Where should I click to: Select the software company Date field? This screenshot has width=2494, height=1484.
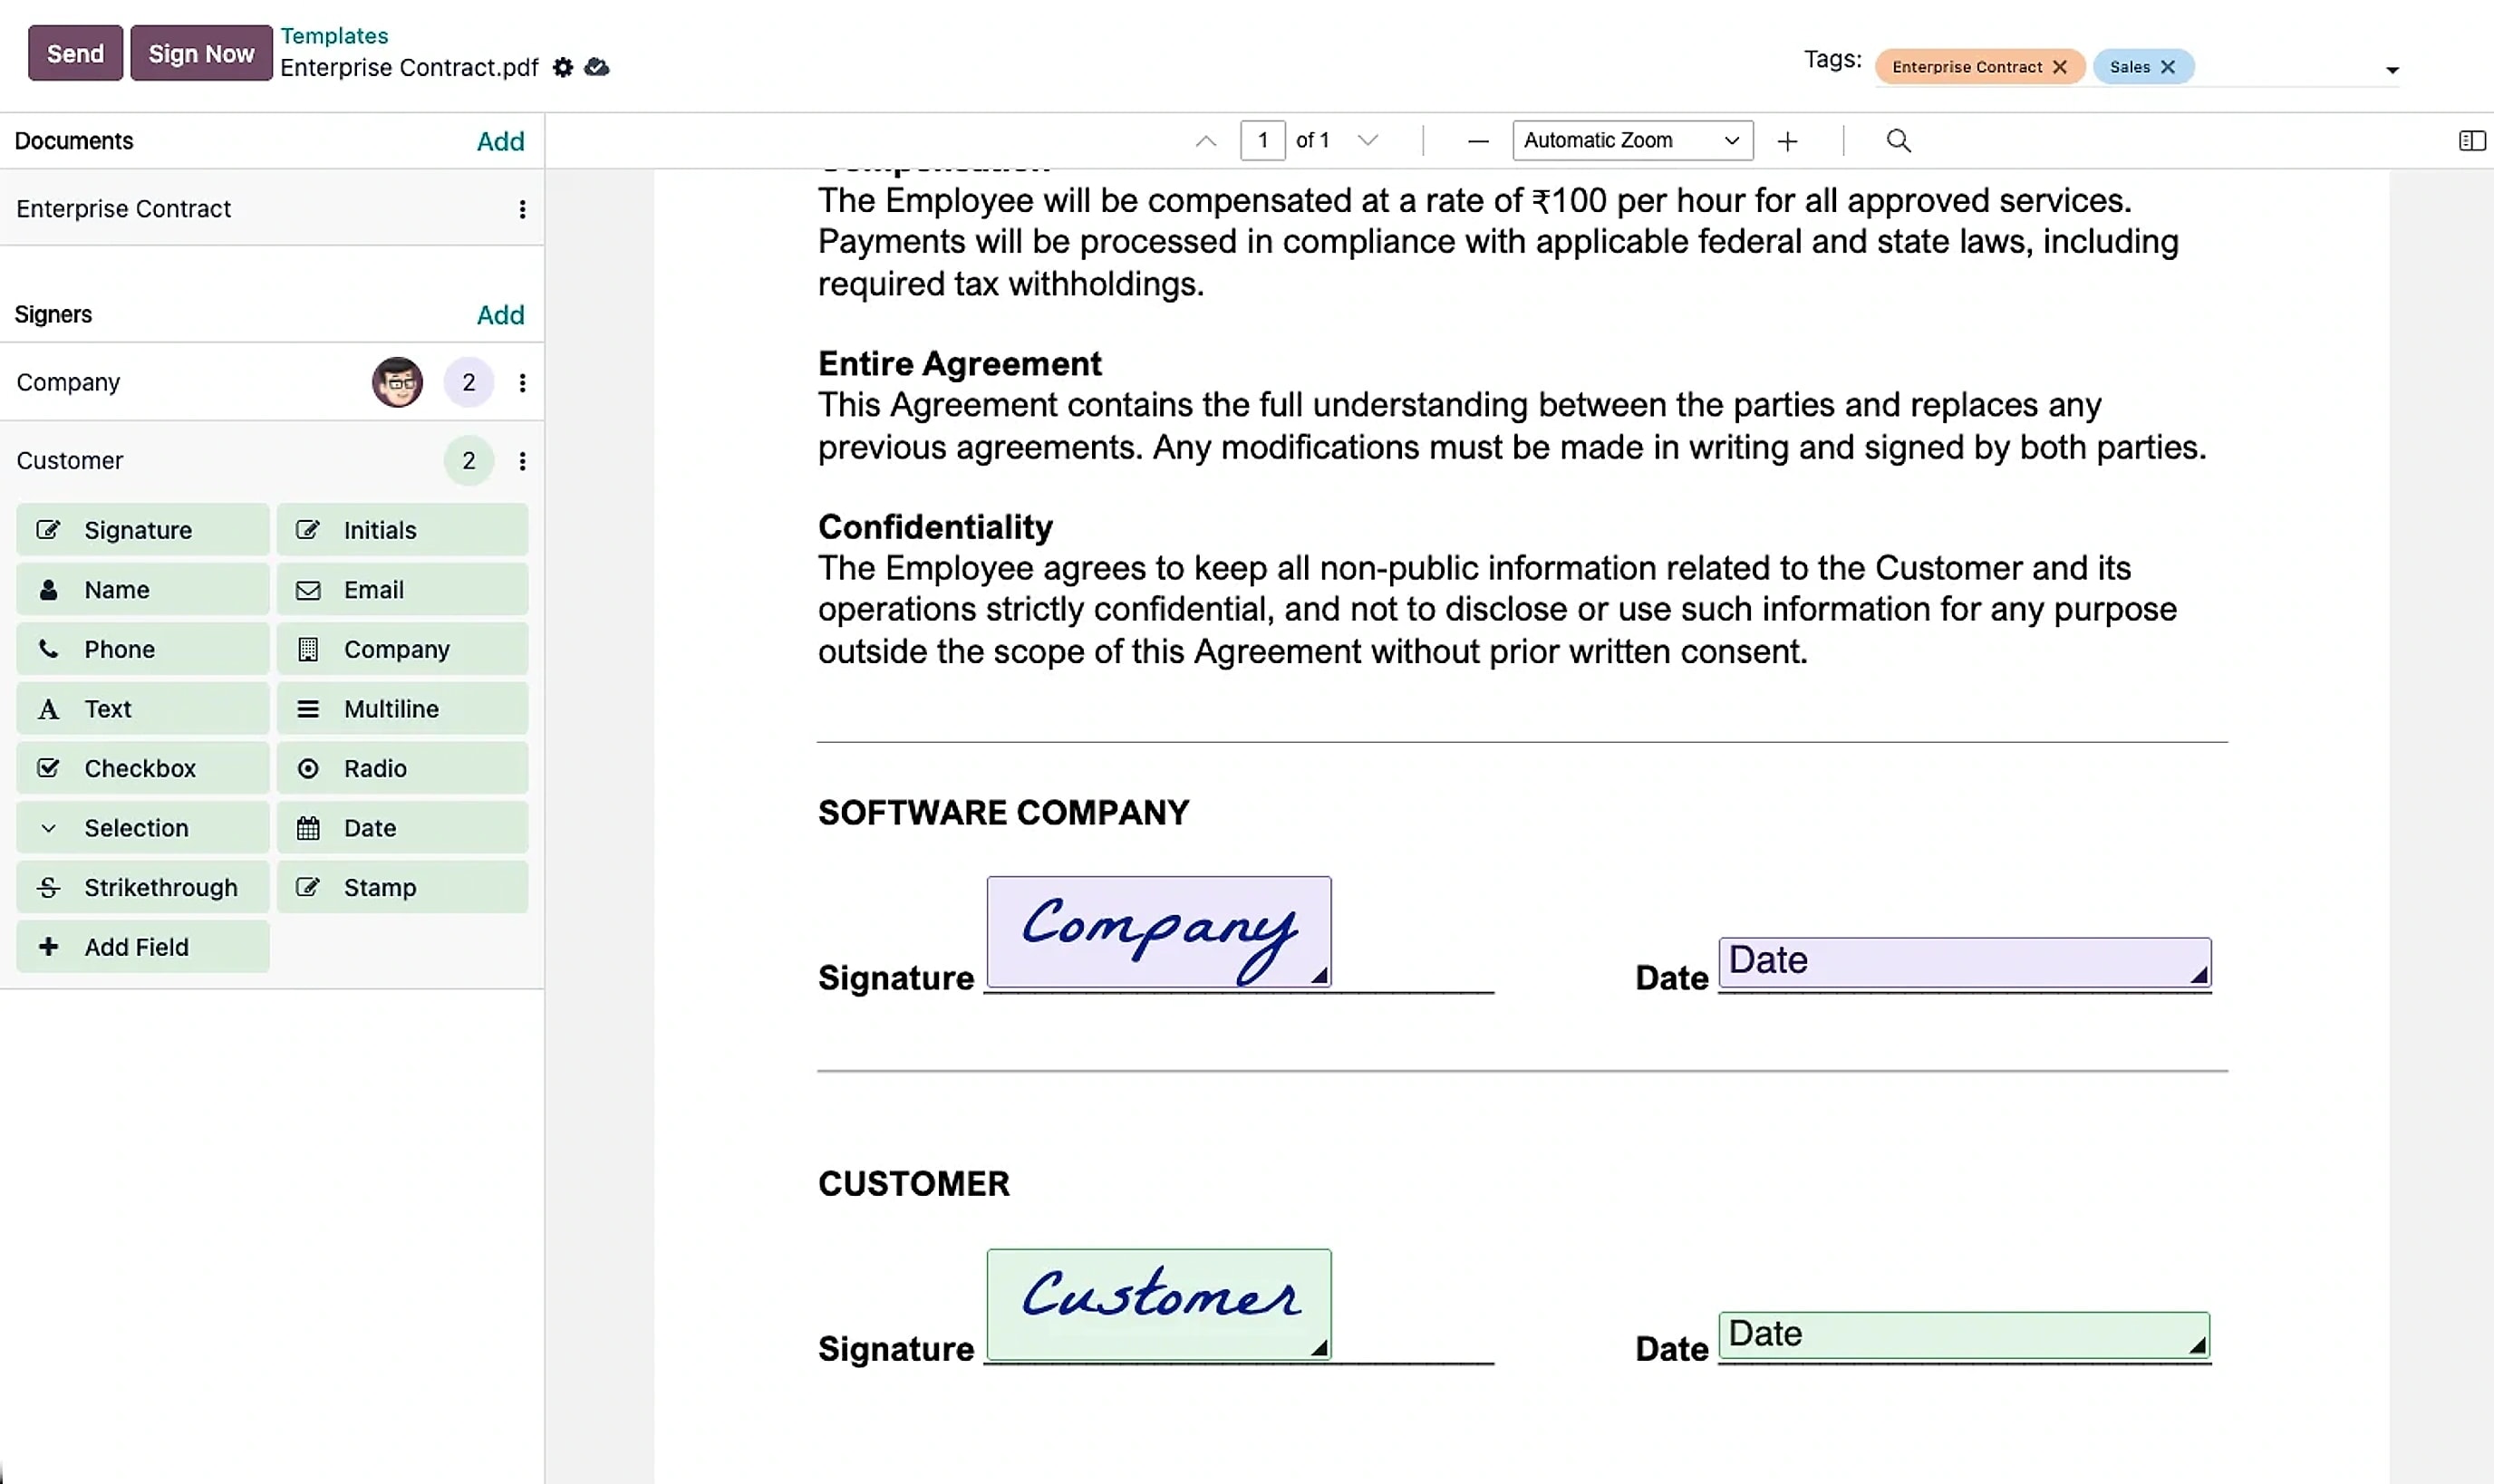click(1964, 962)
